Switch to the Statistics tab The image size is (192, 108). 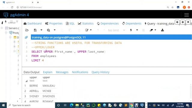(x=86, y=23)
